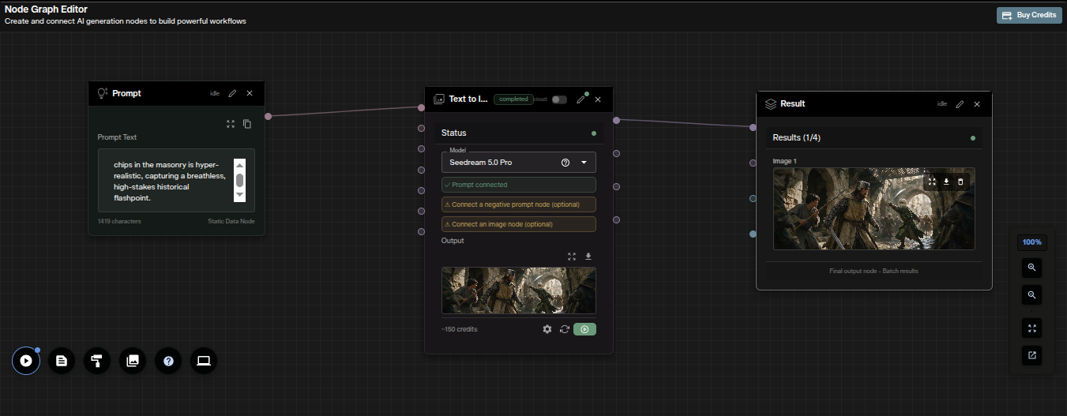Close the Prompt node
The height and width of the screenshot is (416, 1067).
(x=250, y=93)
